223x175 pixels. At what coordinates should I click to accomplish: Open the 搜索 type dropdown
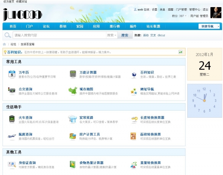click(x=111, y=35)
